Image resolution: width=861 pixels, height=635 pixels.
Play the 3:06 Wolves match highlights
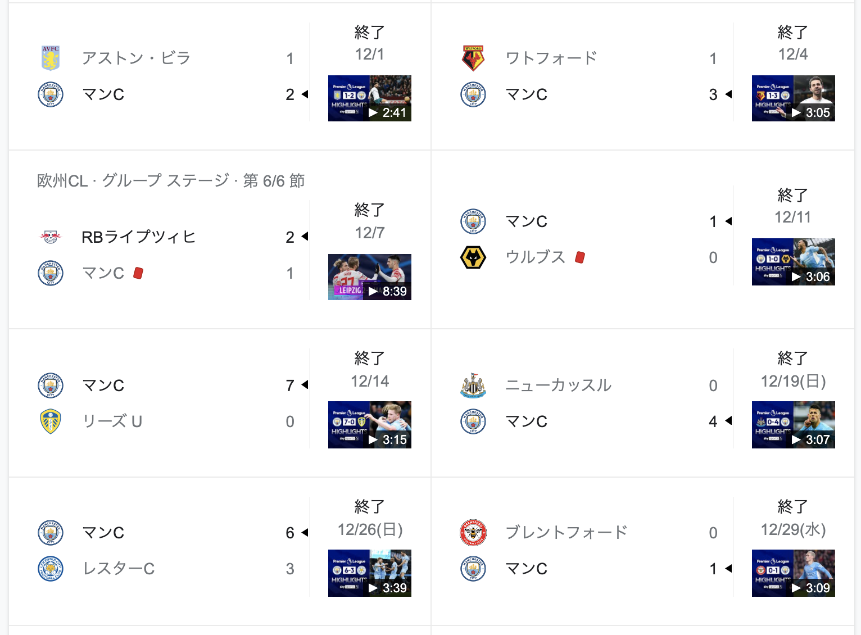793,262
